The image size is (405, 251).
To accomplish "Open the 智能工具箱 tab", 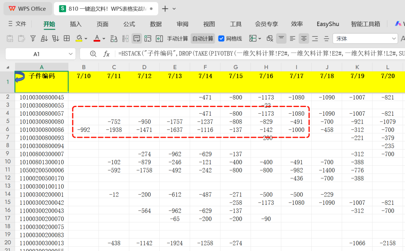I will click(365, 24).
